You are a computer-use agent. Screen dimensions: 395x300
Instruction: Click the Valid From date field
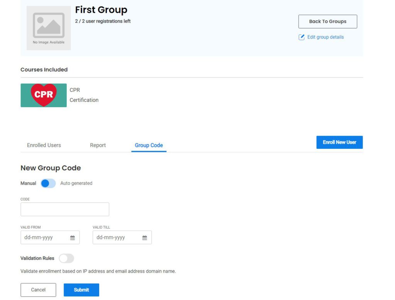(x=50, y=238)
